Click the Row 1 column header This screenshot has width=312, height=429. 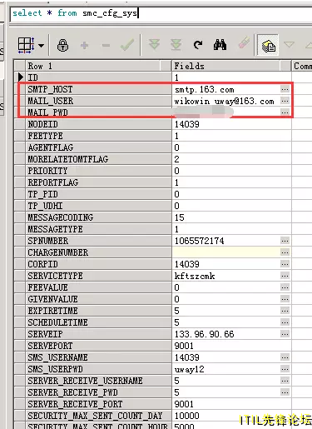click(93, 66)
